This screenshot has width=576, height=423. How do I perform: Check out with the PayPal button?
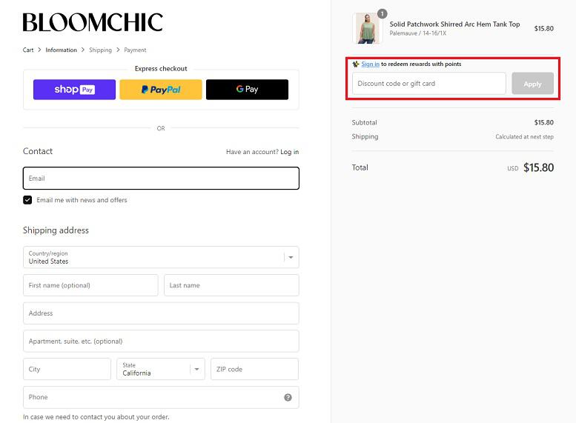161,90
